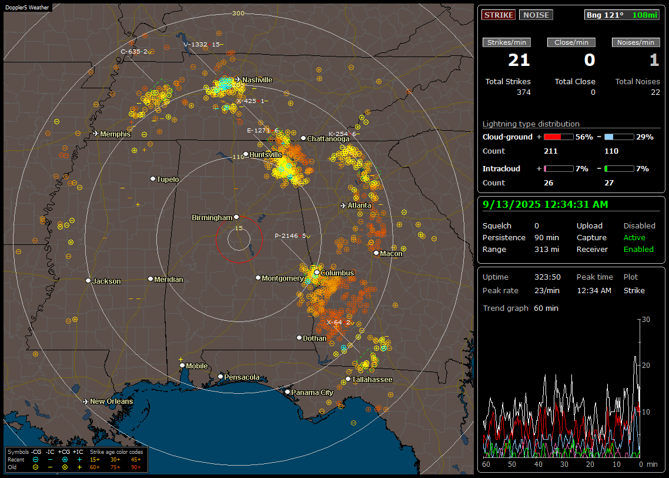Viewport: 669px width, 478px height.
Task: Click the Range value 313 mi
Action: click(x=547, y=250)
